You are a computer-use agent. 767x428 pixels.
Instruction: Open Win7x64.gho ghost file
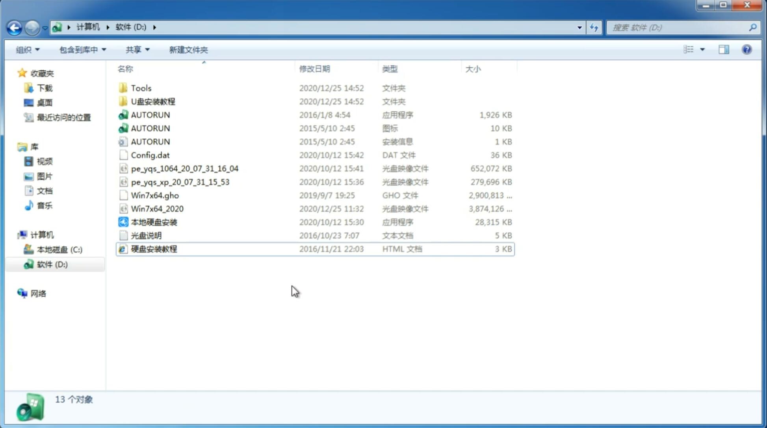155,195
